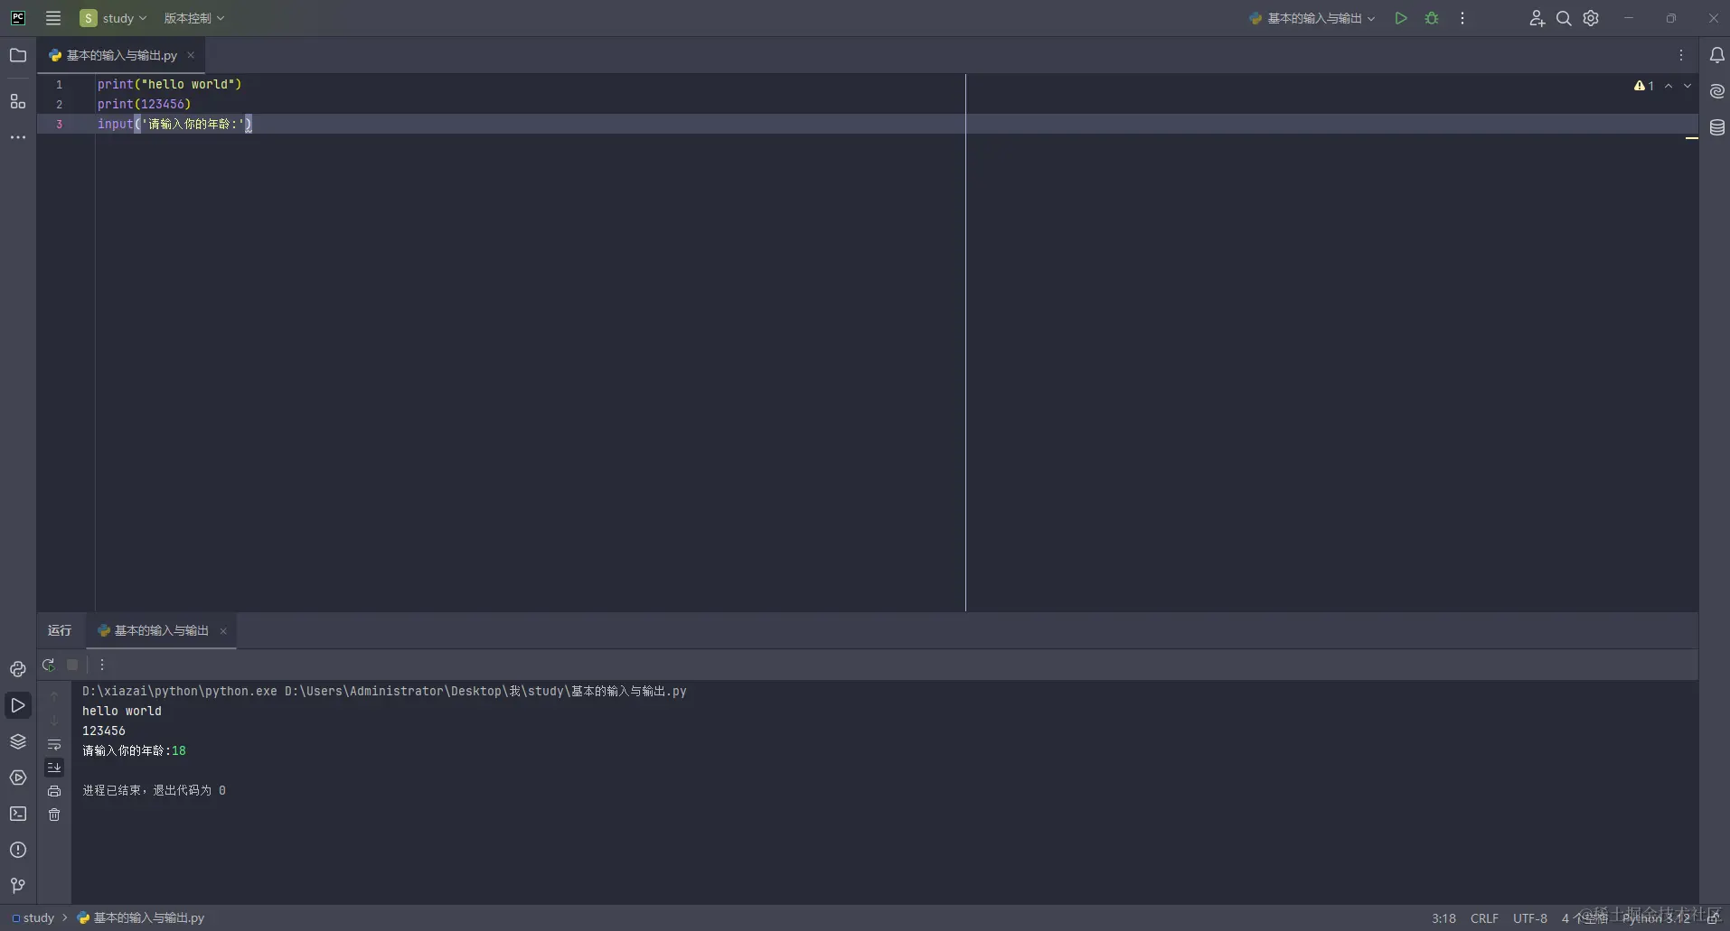The height and width of the screenshot is (931, 1730).
Task: Click the console path D:\xiazai\python\python.exe line
Action: [x=384, y=691]
